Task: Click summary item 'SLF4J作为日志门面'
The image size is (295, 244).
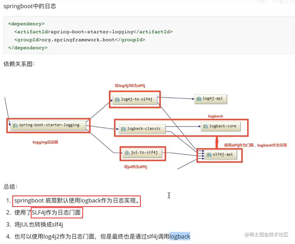Action: coord(56,213)
